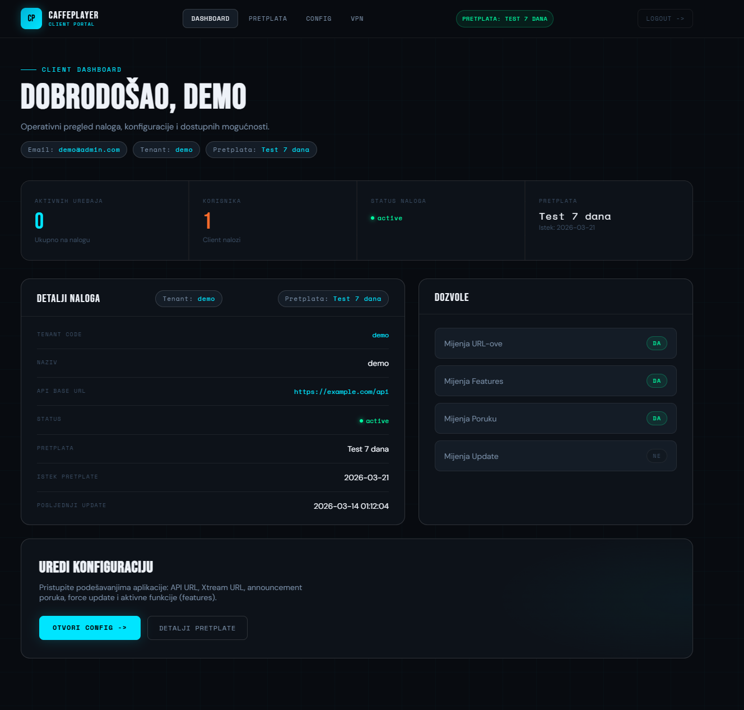Screen dimensions: 744x710
Task: Click the 2026-03-21 value in Istek Pretplate row
Action: tap(366, 477)
